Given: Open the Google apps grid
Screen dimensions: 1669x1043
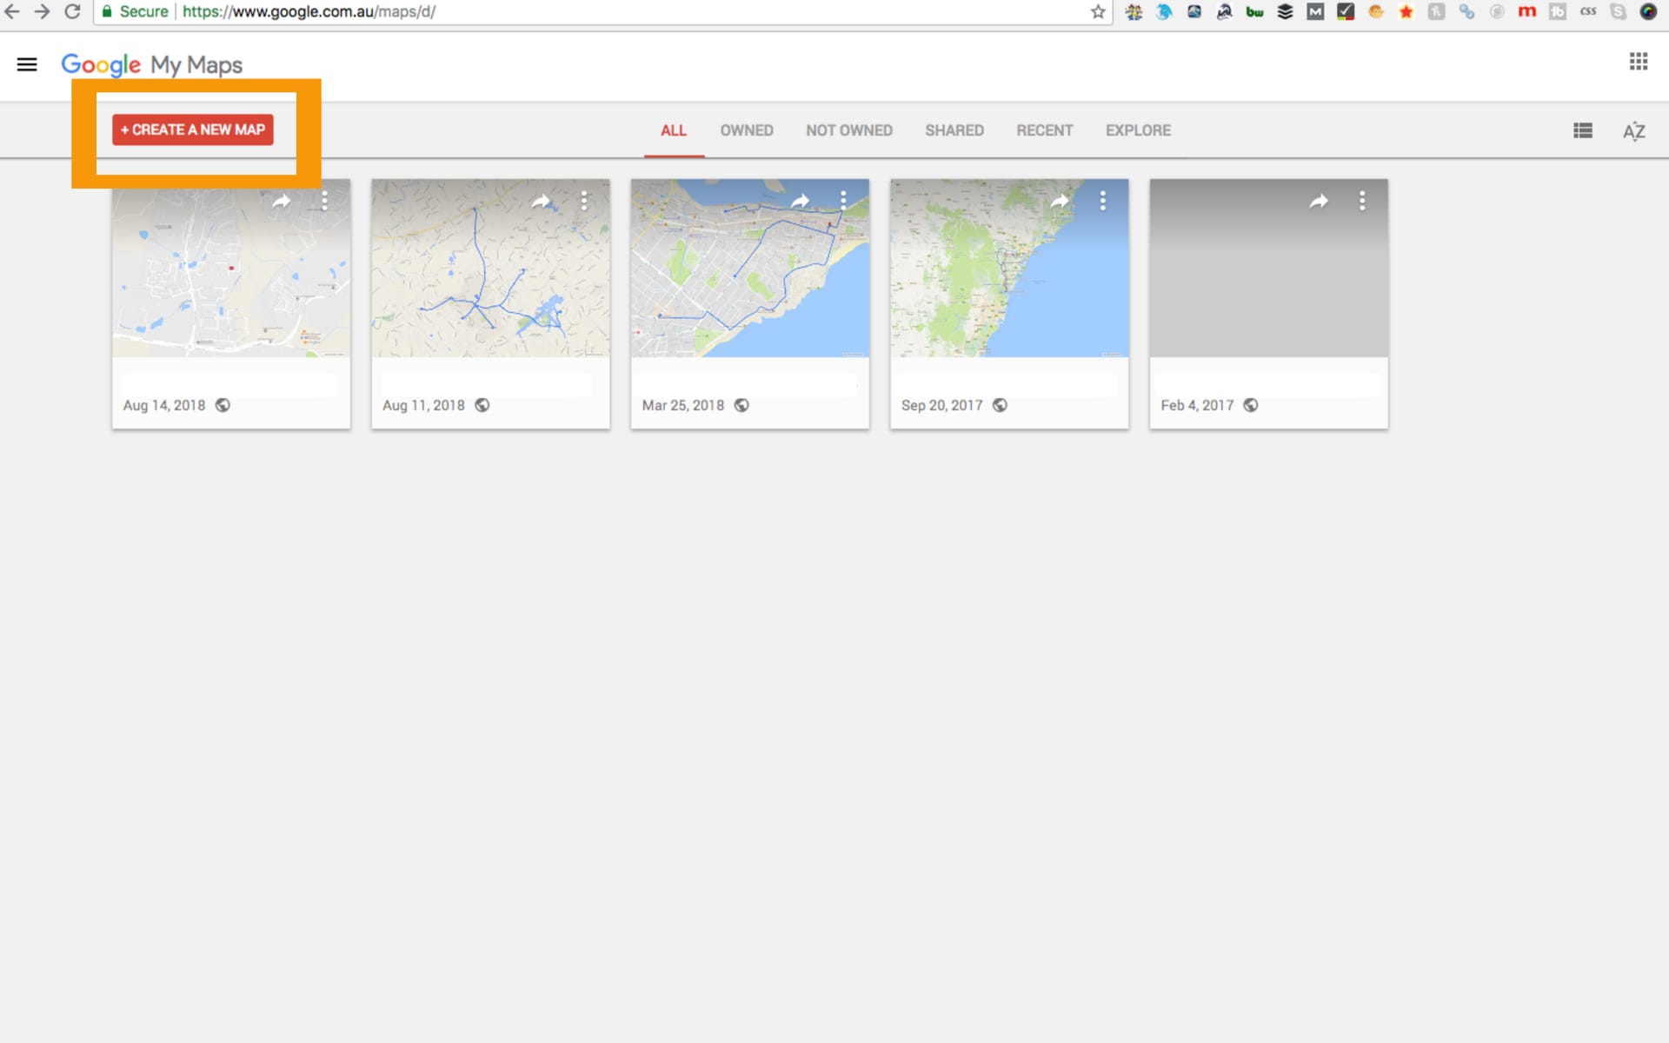Looking at the screenshot, I should pyautogui.click(x=1639, y=61).
